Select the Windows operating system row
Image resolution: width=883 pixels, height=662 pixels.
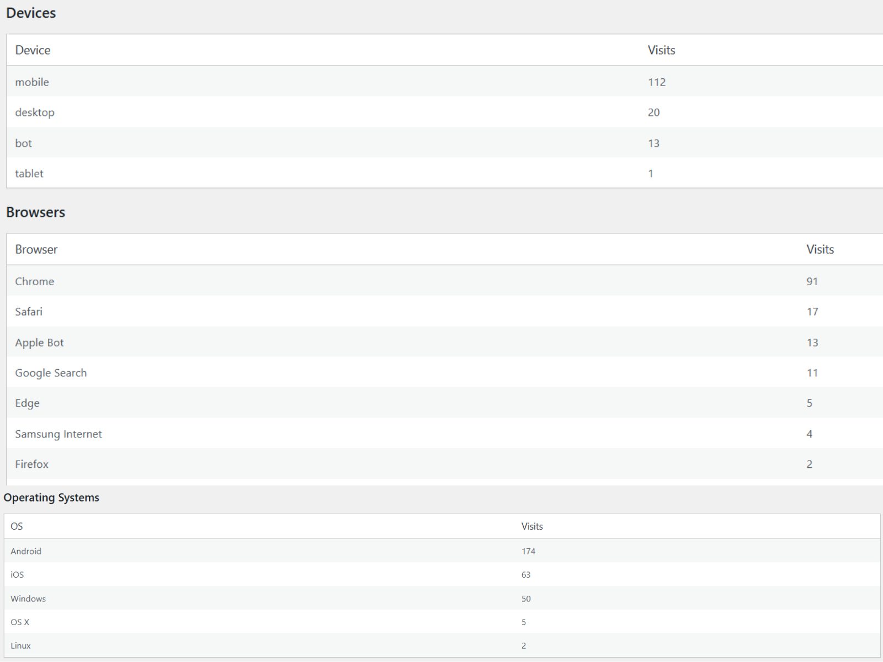click(28, 599)
